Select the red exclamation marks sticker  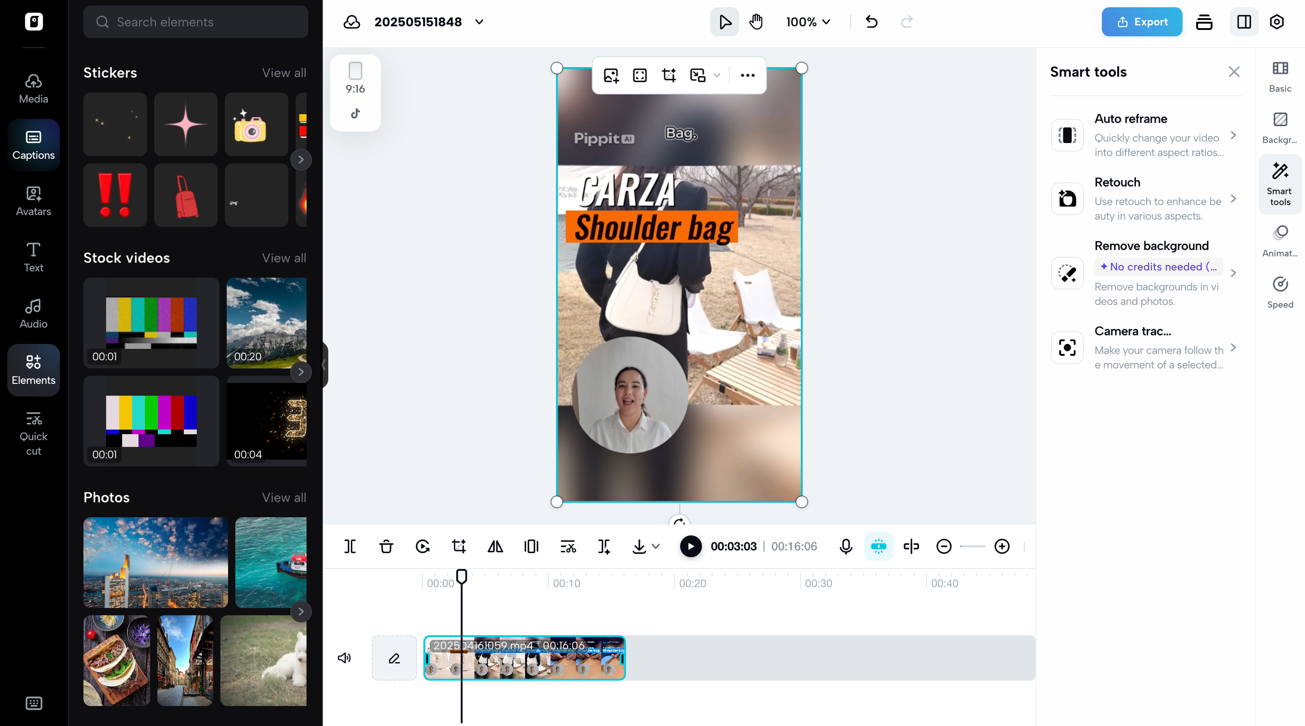tap(115, 195)
